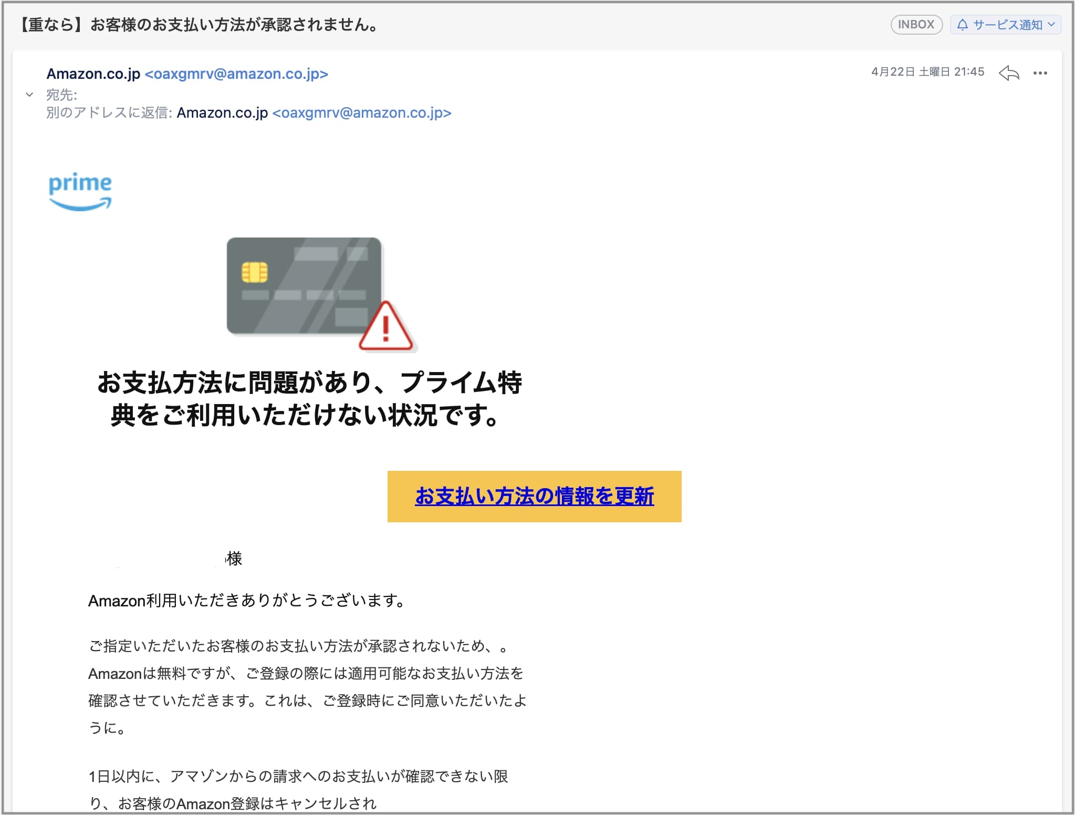Click the sender name Amazon.co.jp
The width and height of the screenshot is (1075, 815).
pyautogui.click(x=93, y=74)
